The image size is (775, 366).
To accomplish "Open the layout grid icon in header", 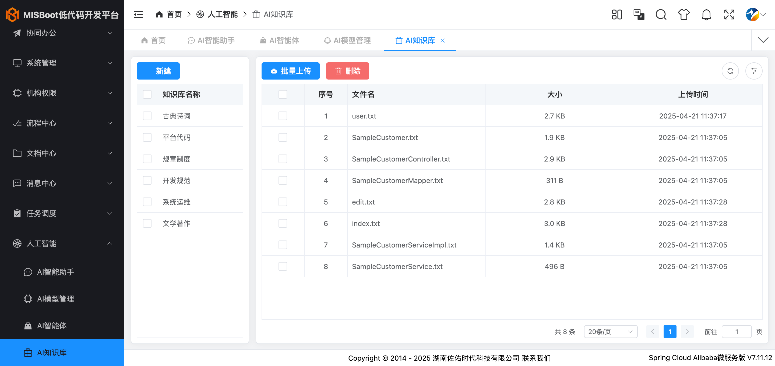I will [617, 15].
